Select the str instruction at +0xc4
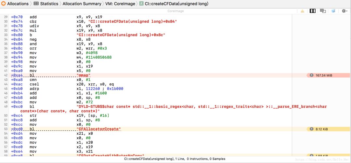351x163 pixels. pyautogui.click(x=33, y=115)
